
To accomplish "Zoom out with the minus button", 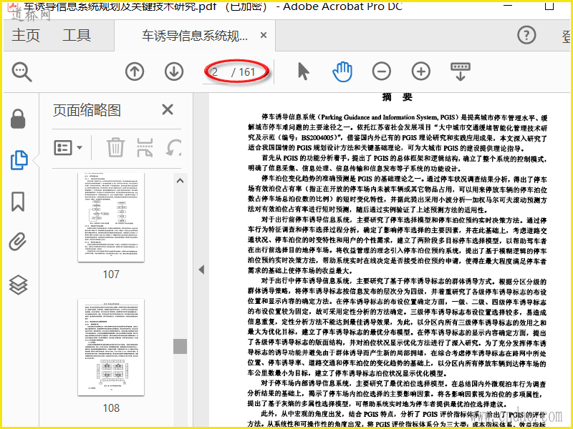I will coord(382,71).
